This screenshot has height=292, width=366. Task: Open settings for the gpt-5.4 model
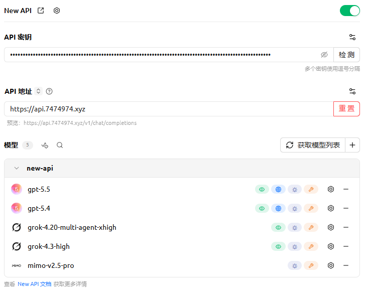click(x=331, y=208)
